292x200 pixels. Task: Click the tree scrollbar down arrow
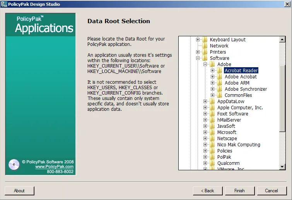282,167
